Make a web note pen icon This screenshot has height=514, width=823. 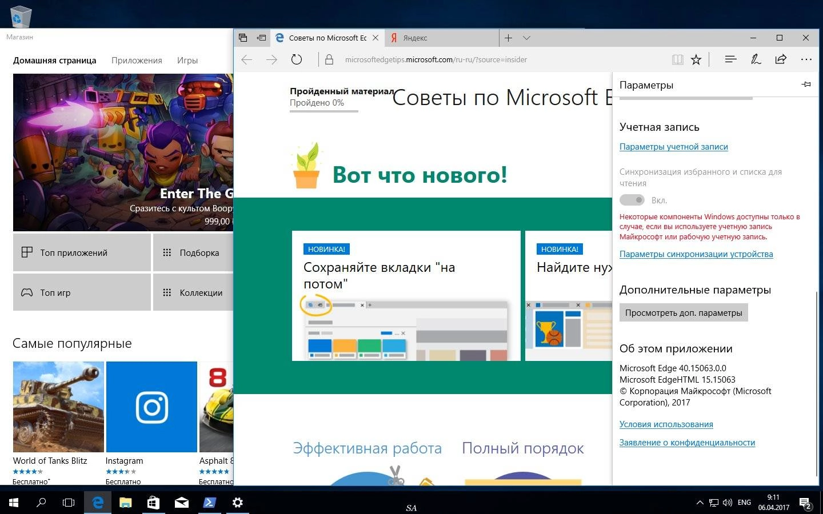coord(756,59)
